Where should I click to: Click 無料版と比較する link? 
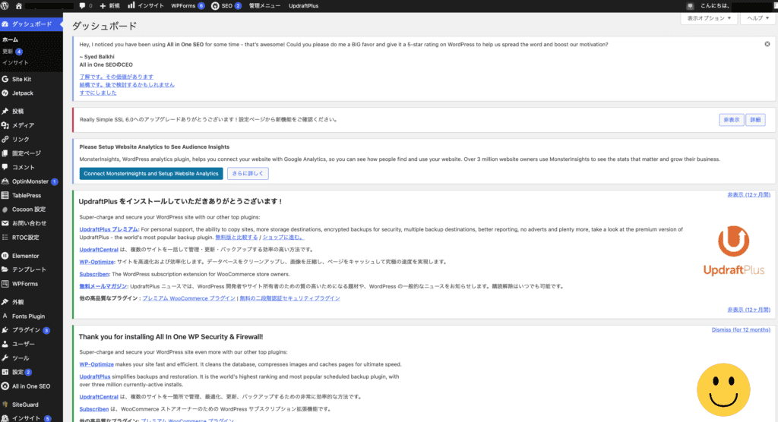[x=236, y=238]
